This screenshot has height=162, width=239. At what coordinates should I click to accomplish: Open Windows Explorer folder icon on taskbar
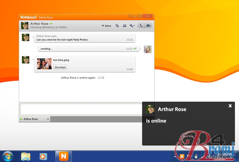tap(26, 156)
